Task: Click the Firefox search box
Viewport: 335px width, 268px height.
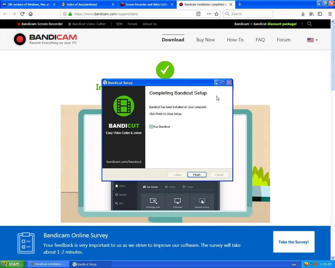Action: point(248,14)
